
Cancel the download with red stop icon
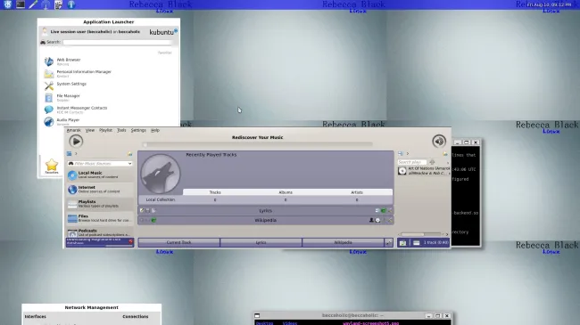130,241
